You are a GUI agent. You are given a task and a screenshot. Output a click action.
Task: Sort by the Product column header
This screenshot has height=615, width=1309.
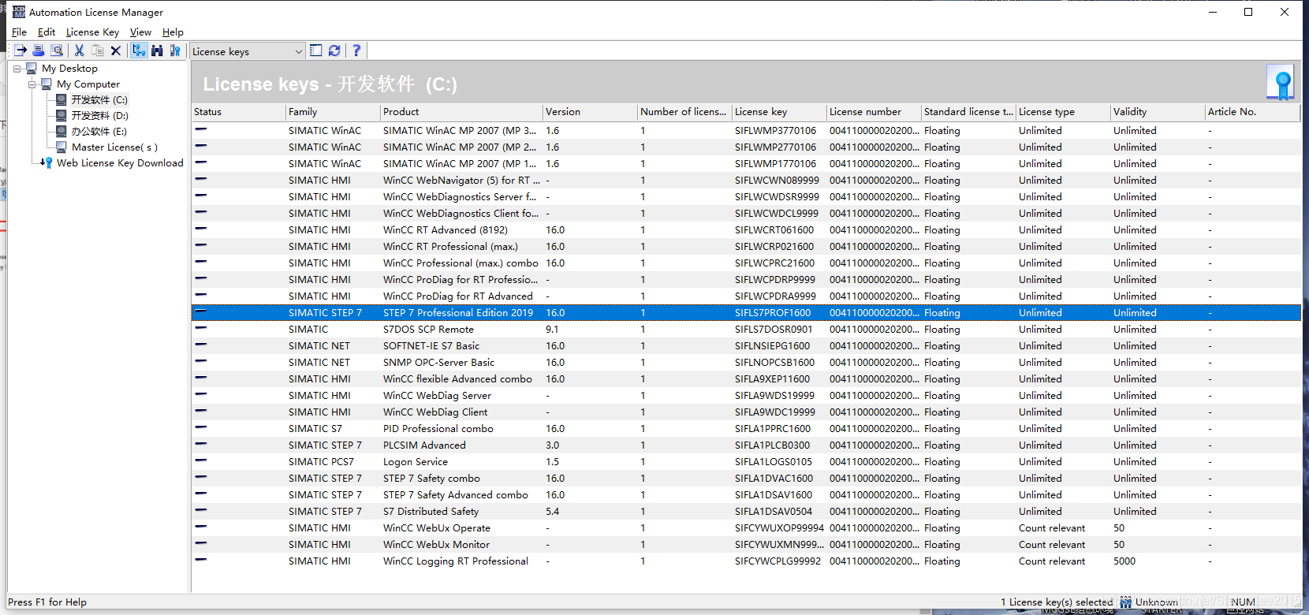(461, 112)
